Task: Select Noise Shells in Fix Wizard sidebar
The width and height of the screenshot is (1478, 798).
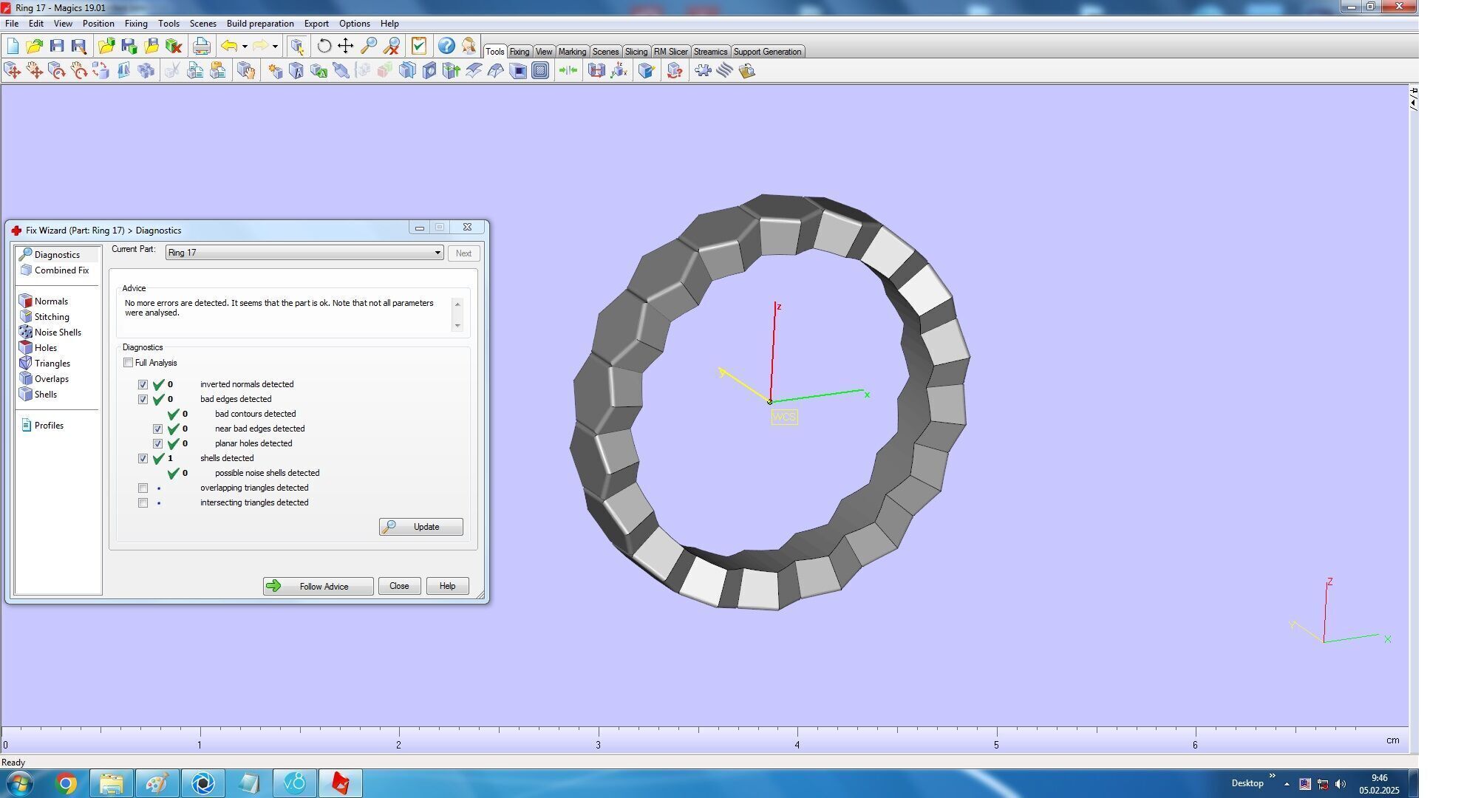Action: pyautogui.click(x=50, y=332)
